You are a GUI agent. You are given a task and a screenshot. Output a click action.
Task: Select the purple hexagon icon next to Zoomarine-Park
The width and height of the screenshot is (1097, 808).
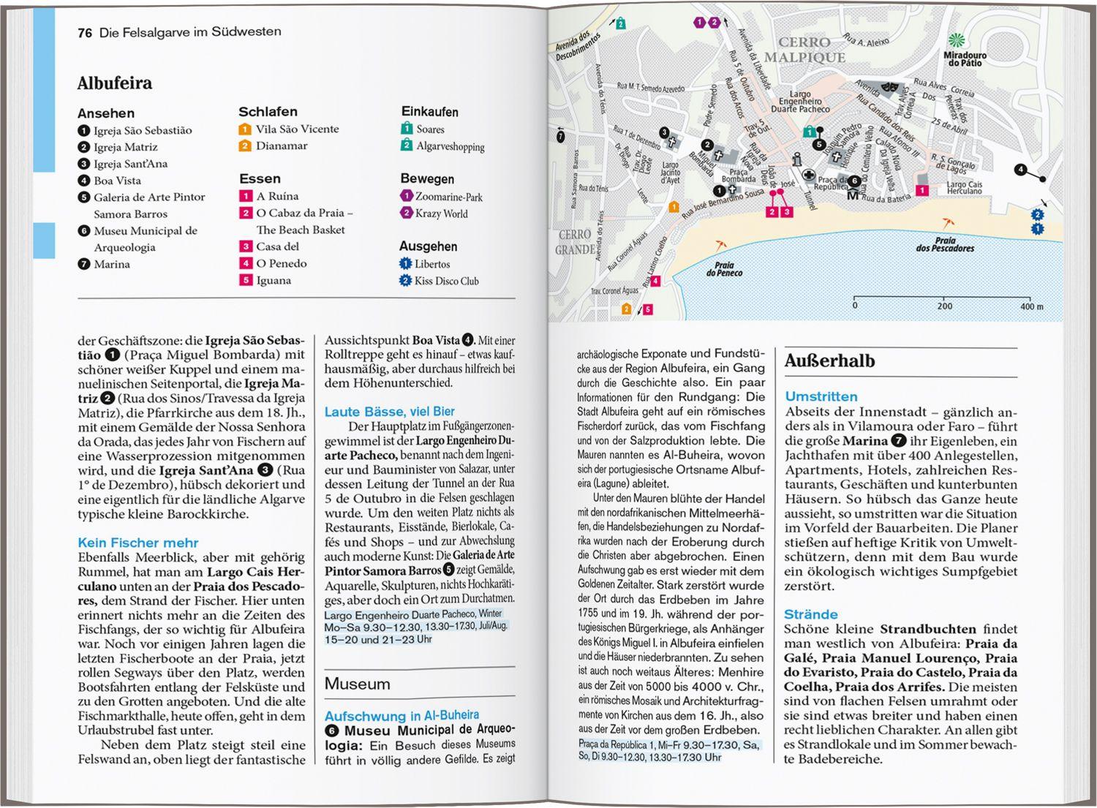(x=407, y=196)
